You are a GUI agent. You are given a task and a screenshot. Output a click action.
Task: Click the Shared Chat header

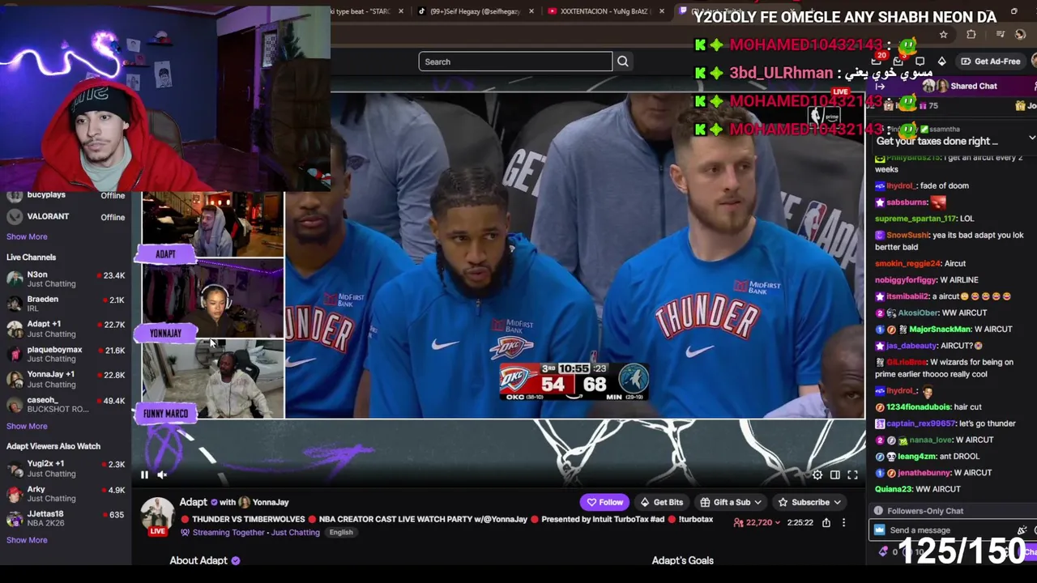(974, 86)
